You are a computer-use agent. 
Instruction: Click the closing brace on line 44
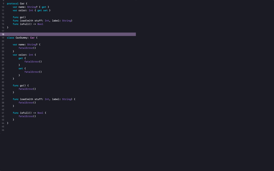(x=8, y=123)
